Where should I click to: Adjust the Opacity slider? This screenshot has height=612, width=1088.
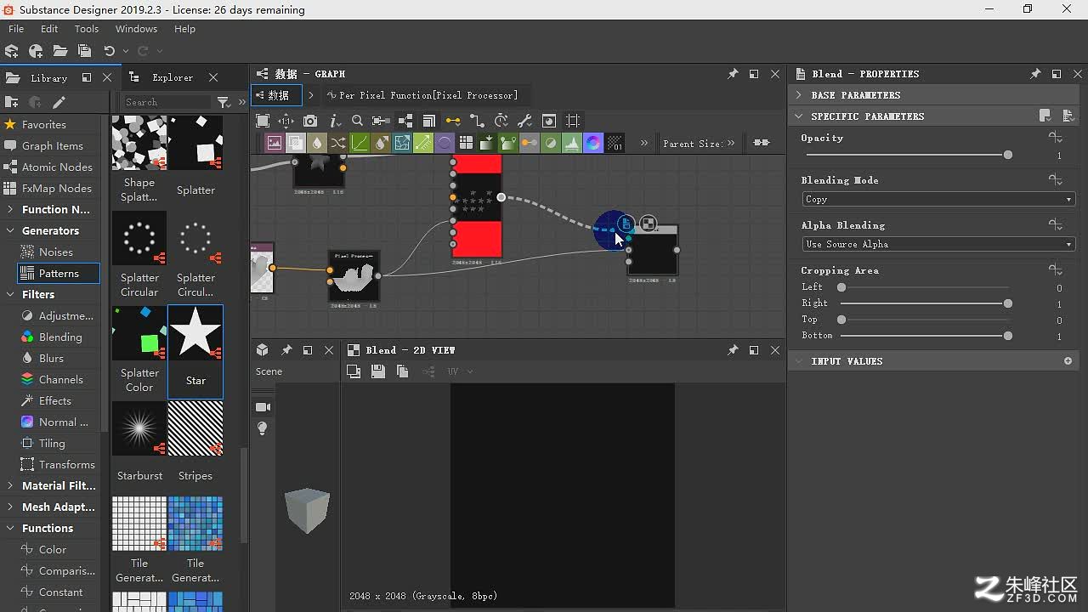907,155
